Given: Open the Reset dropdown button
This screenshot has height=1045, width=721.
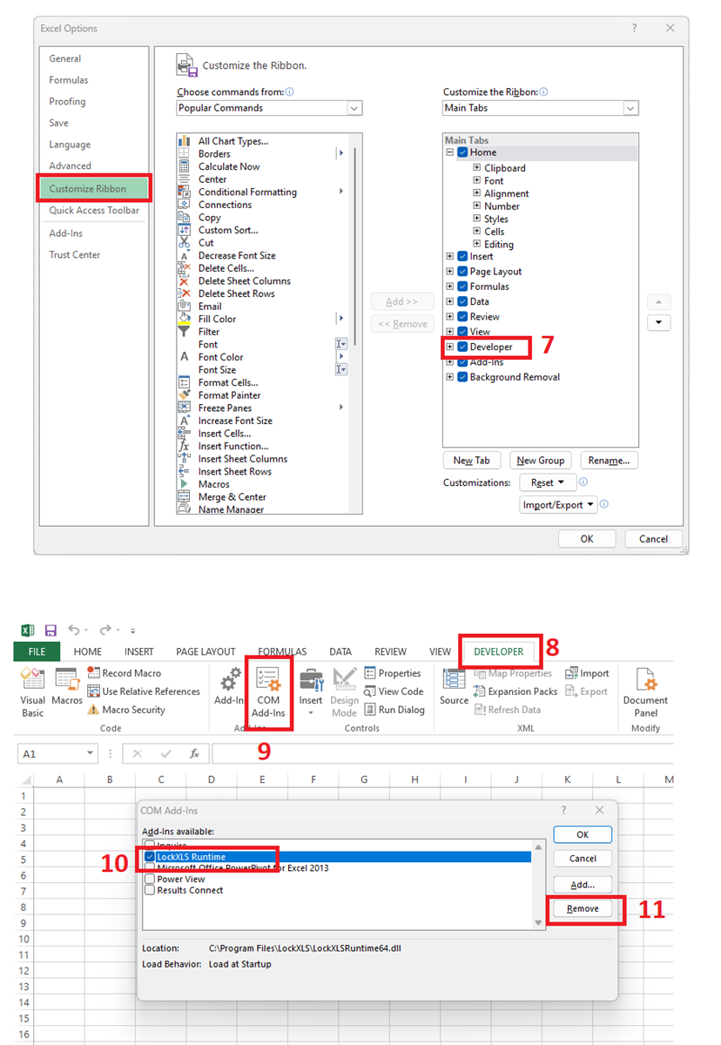Looking at the screenshot, I should (x=549, y=482).
